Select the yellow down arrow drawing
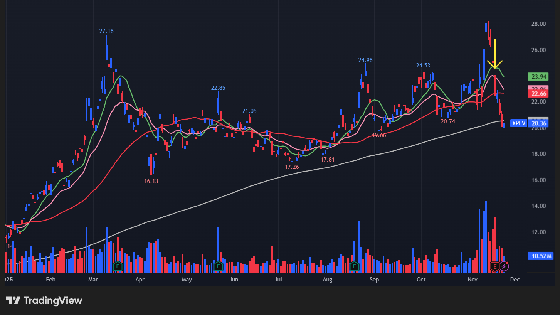This screenshot has width=560, height=315. click(495, 55)
